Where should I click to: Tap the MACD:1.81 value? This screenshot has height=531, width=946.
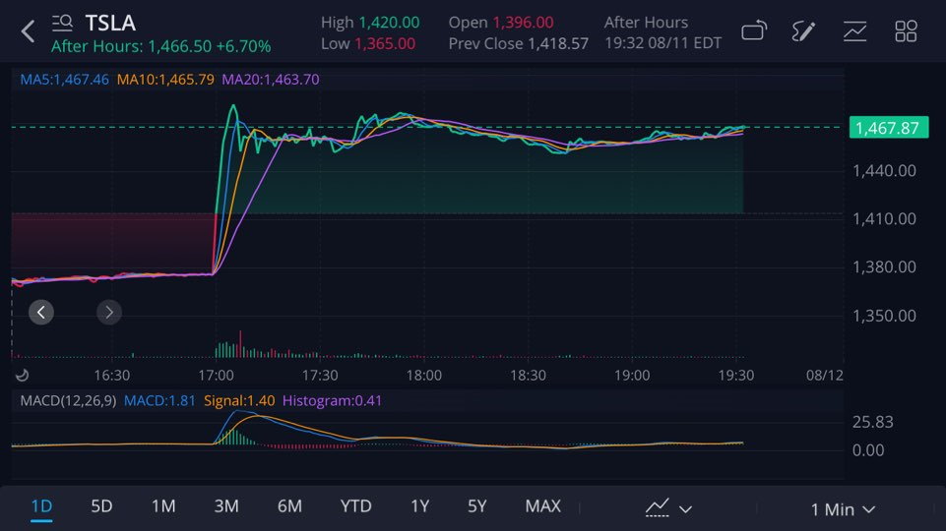point(159,401)
